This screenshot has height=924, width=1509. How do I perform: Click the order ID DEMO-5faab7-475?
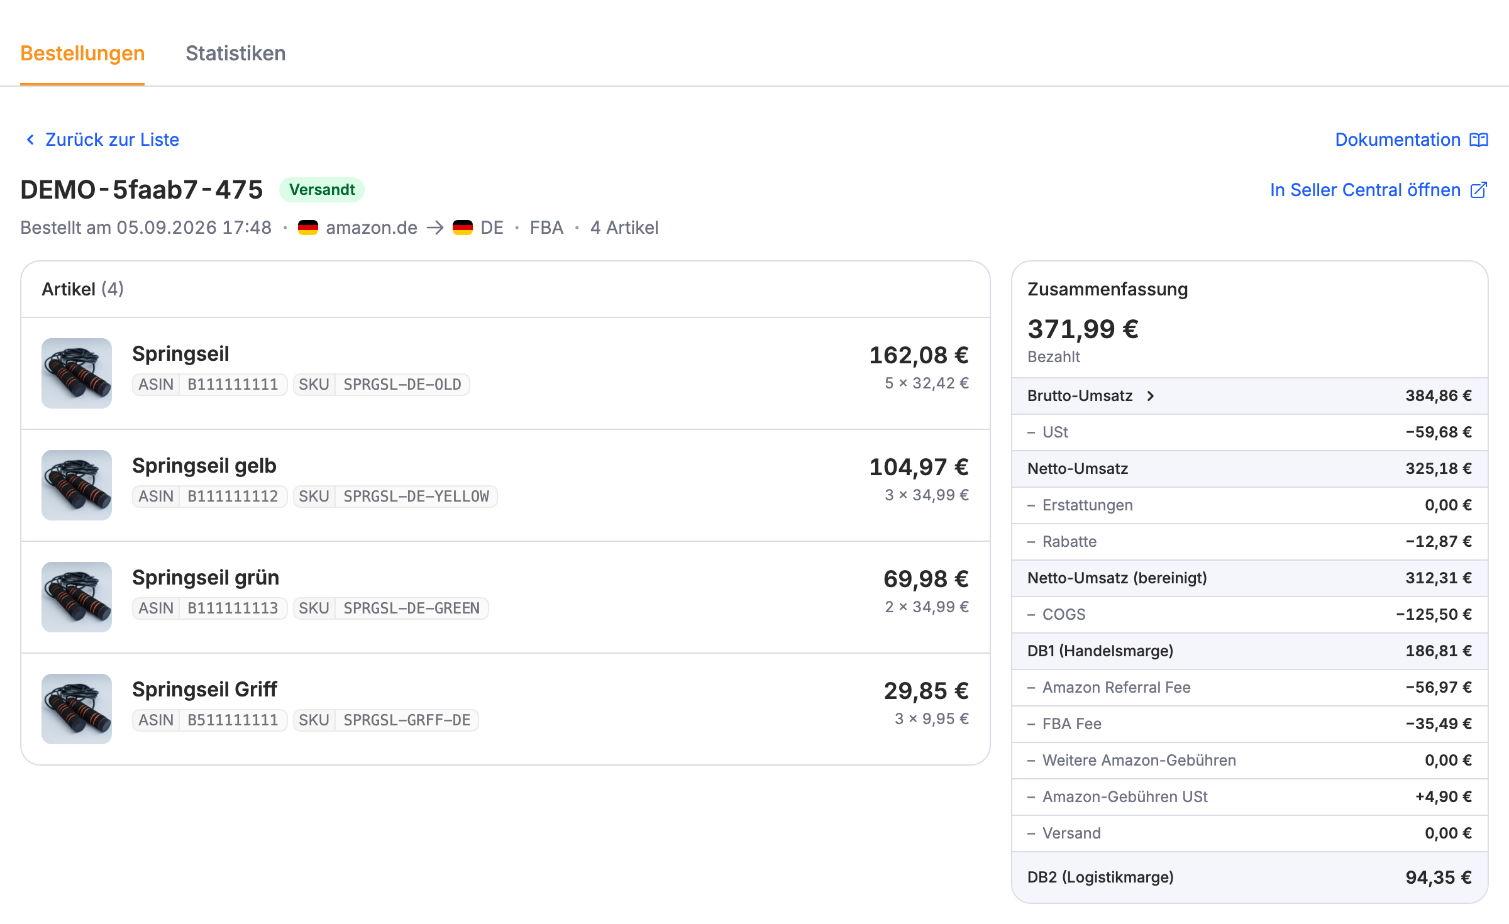[141, 190]
